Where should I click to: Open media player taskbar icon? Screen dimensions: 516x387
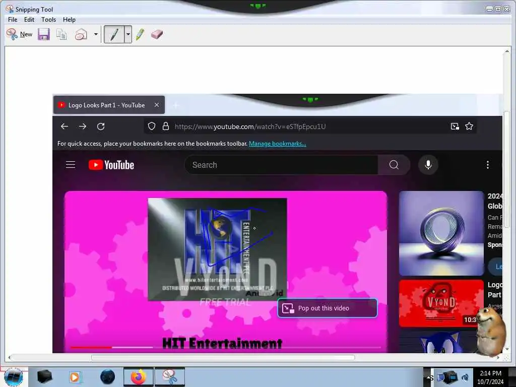(x=75, y=377)
